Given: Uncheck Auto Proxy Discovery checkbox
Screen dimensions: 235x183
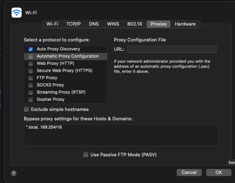Looking at the screenshot, I should coord(31,49).
